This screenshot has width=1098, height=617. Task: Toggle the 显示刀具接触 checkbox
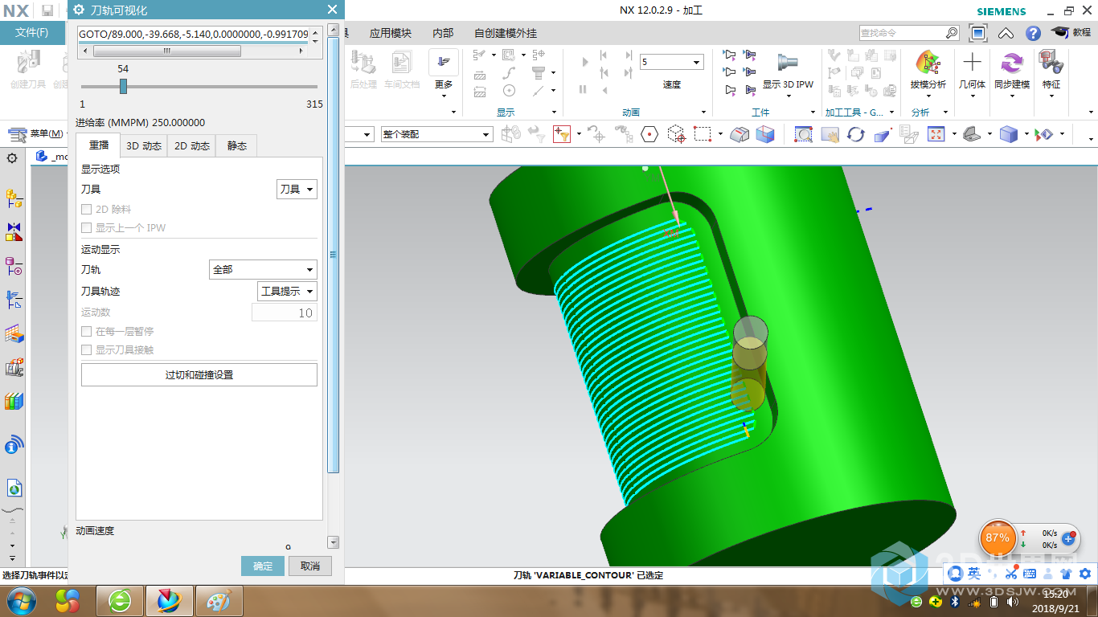[86, 349]
